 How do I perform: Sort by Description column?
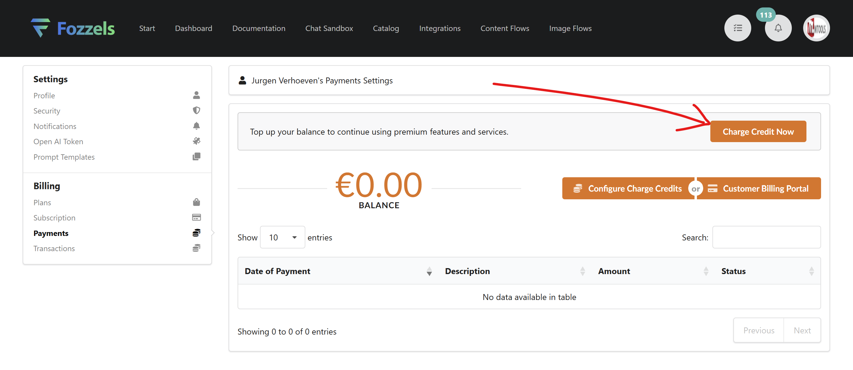pyautogui.click(x=515, y=271)
